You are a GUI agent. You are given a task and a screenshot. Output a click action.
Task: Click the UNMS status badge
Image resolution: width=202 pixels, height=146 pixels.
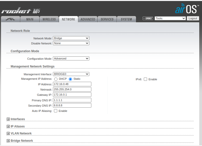pos(148,18)
